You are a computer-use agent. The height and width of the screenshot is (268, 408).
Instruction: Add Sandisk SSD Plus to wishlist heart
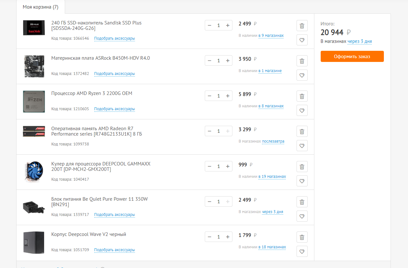(x=302, y=40)
